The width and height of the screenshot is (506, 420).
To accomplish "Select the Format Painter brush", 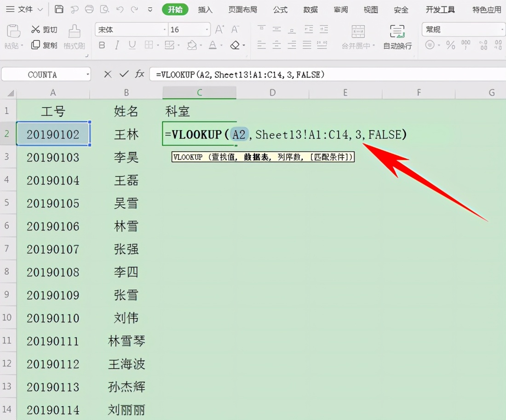I will pos(75,31).
